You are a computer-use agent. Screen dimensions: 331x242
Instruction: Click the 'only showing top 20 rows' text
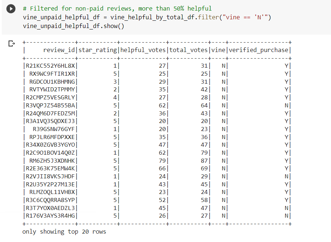pos(64,231)
